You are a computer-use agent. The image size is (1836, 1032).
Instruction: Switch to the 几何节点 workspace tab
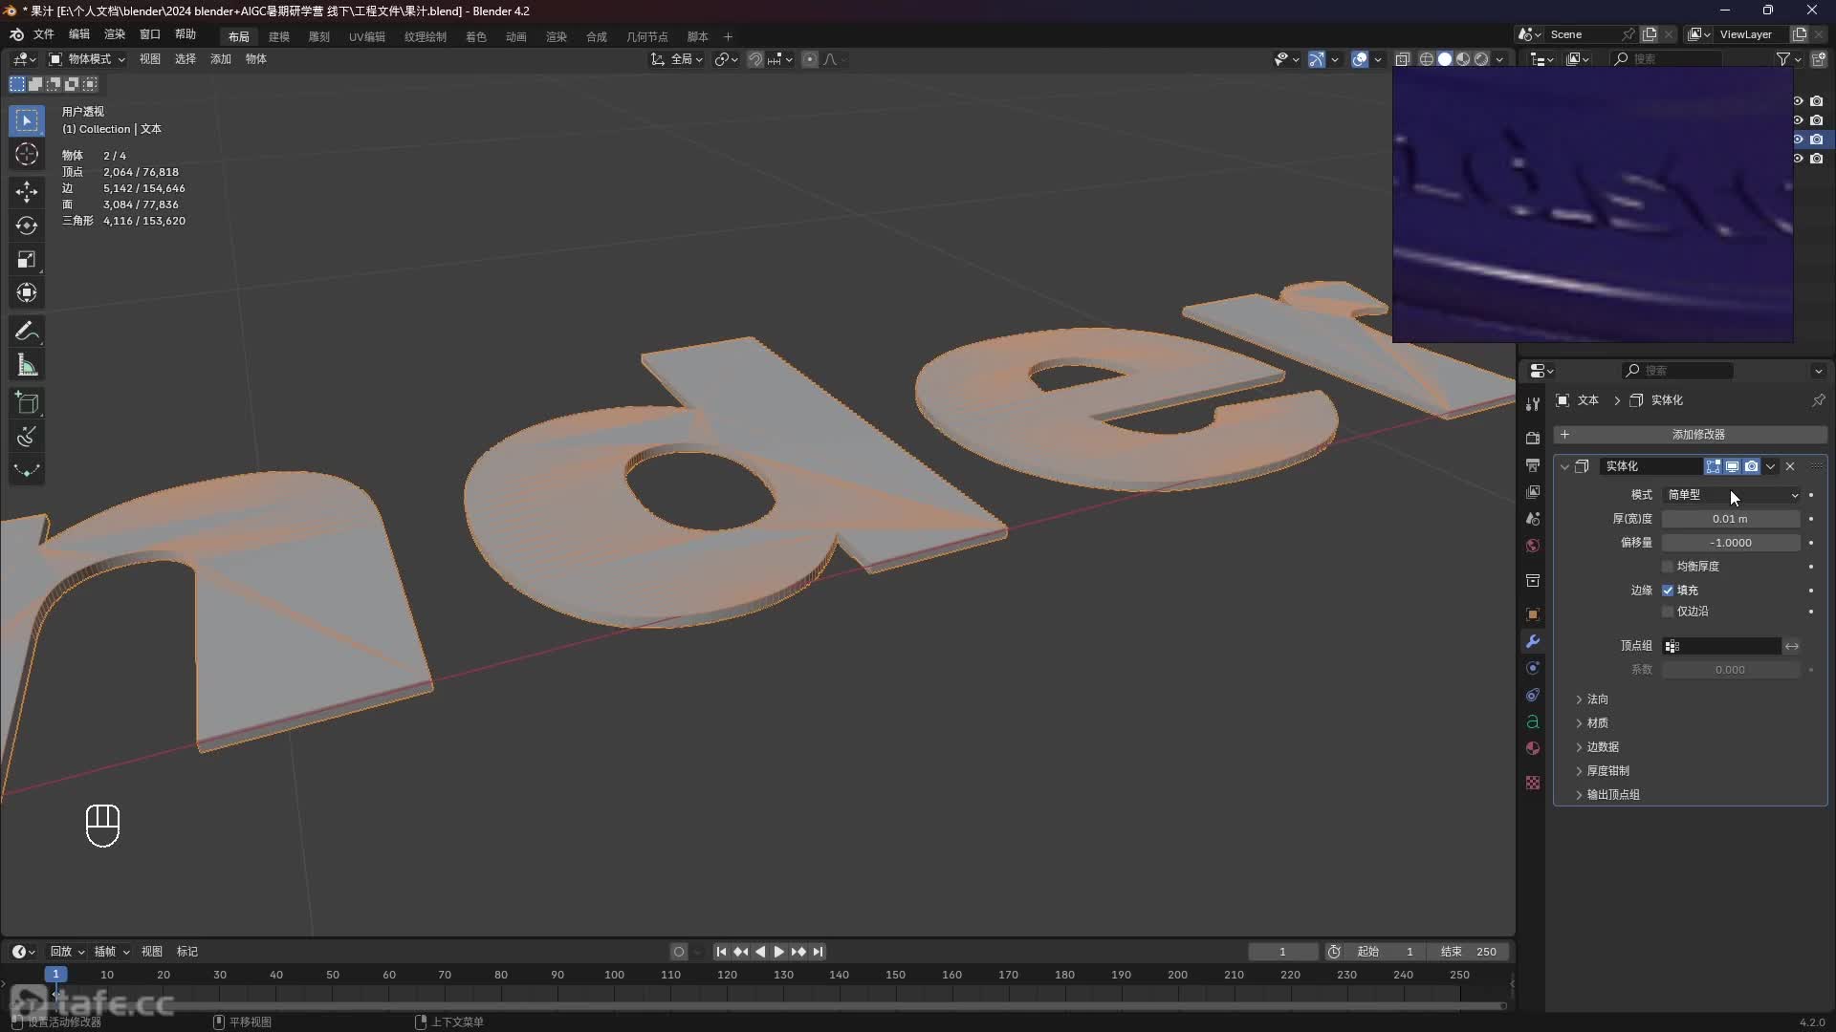647,36
